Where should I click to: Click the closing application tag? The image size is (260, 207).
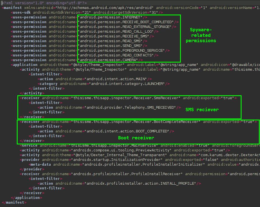[26, 198]
